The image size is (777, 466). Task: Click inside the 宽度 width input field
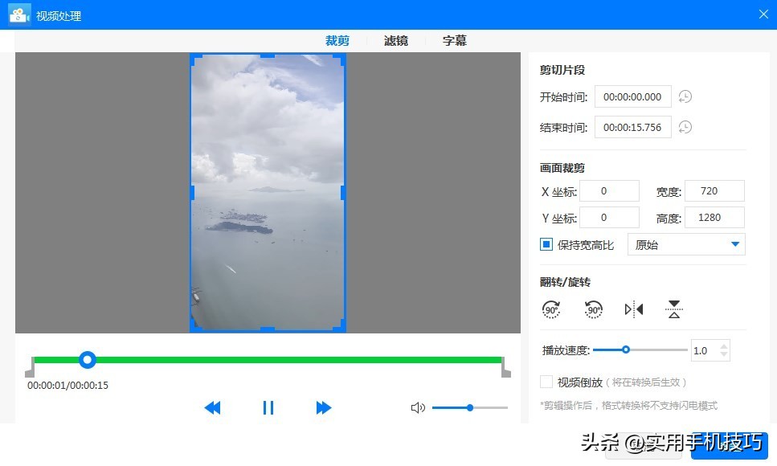coord(714,190)
